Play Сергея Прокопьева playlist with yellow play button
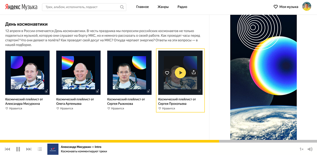Screen dimensions: 317x155 pos(180,73)
